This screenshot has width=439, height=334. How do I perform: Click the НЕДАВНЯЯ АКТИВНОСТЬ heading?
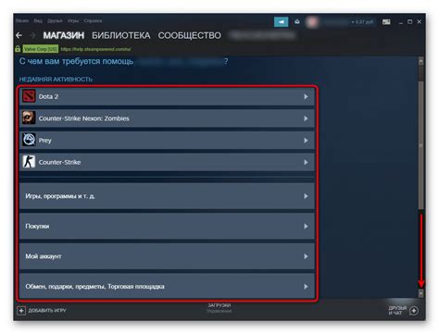56,80
